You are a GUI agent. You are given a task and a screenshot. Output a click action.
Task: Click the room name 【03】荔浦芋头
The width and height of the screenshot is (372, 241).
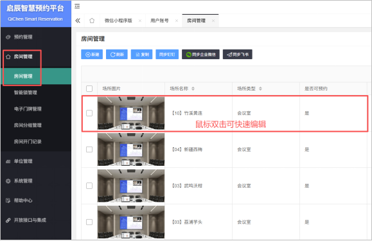187,222
